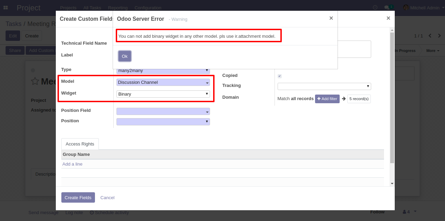Click the Add a line link

(x=72, y=164)
